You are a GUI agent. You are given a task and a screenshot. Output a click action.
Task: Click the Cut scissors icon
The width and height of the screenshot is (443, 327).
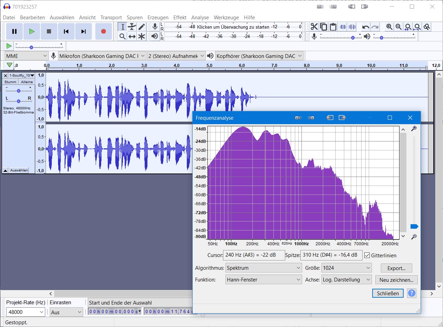(314, 27)
